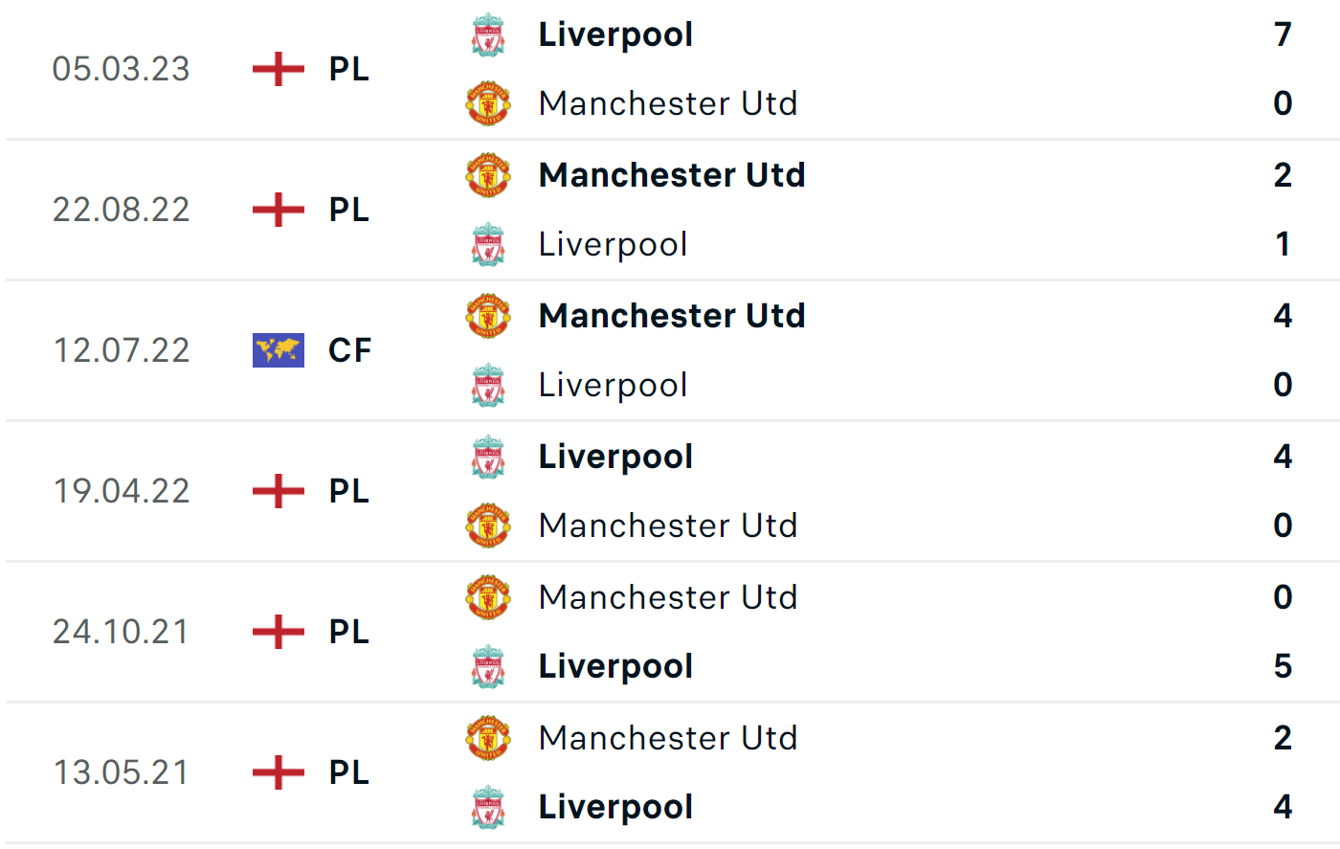1340x849 pixels.
Task: Click Manchester Utd crest in 22.08.22 match
Action: point(488,175)
